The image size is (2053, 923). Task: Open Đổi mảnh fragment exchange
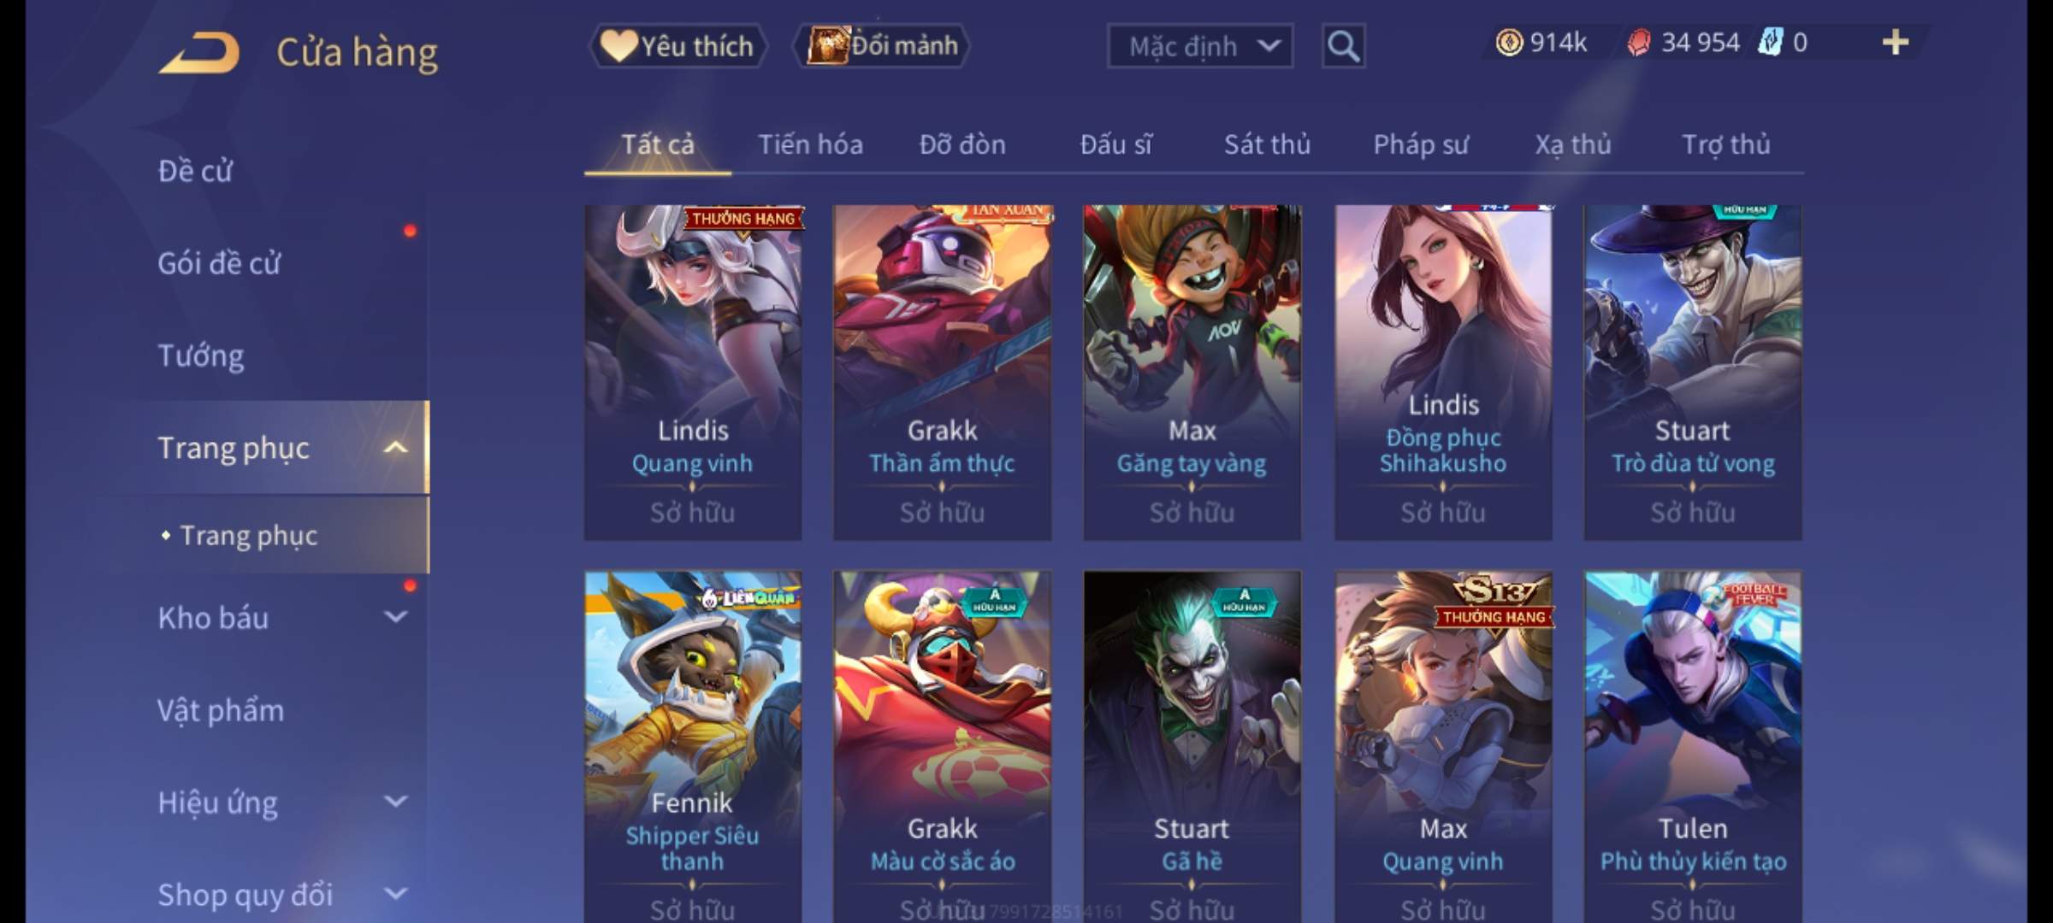coord(883,46)
